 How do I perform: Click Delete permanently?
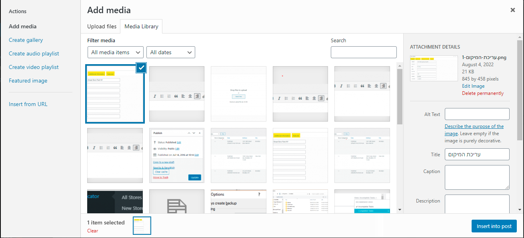(x=483, y=93)
